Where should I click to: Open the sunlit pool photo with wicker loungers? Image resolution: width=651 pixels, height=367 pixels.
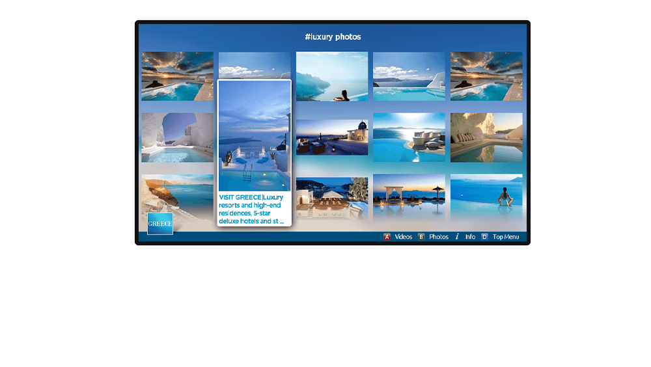tap(409, 137)
